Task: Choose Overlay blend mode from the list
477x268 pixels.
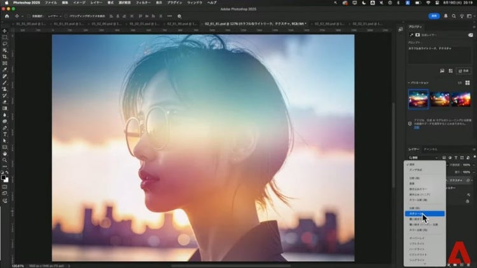Action: coord(416,238)
